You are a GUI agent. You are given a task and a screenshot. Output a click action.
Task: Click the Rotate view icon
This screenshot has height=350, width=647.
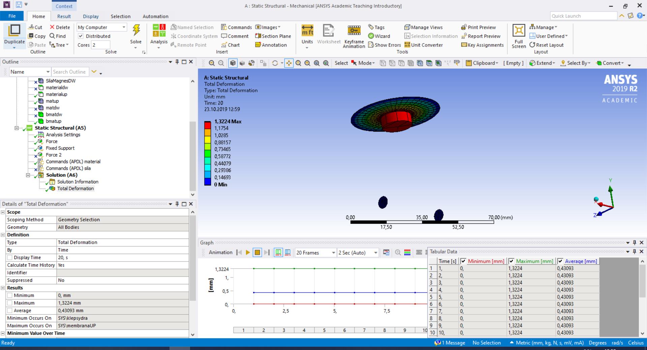[x=275, y=63]
